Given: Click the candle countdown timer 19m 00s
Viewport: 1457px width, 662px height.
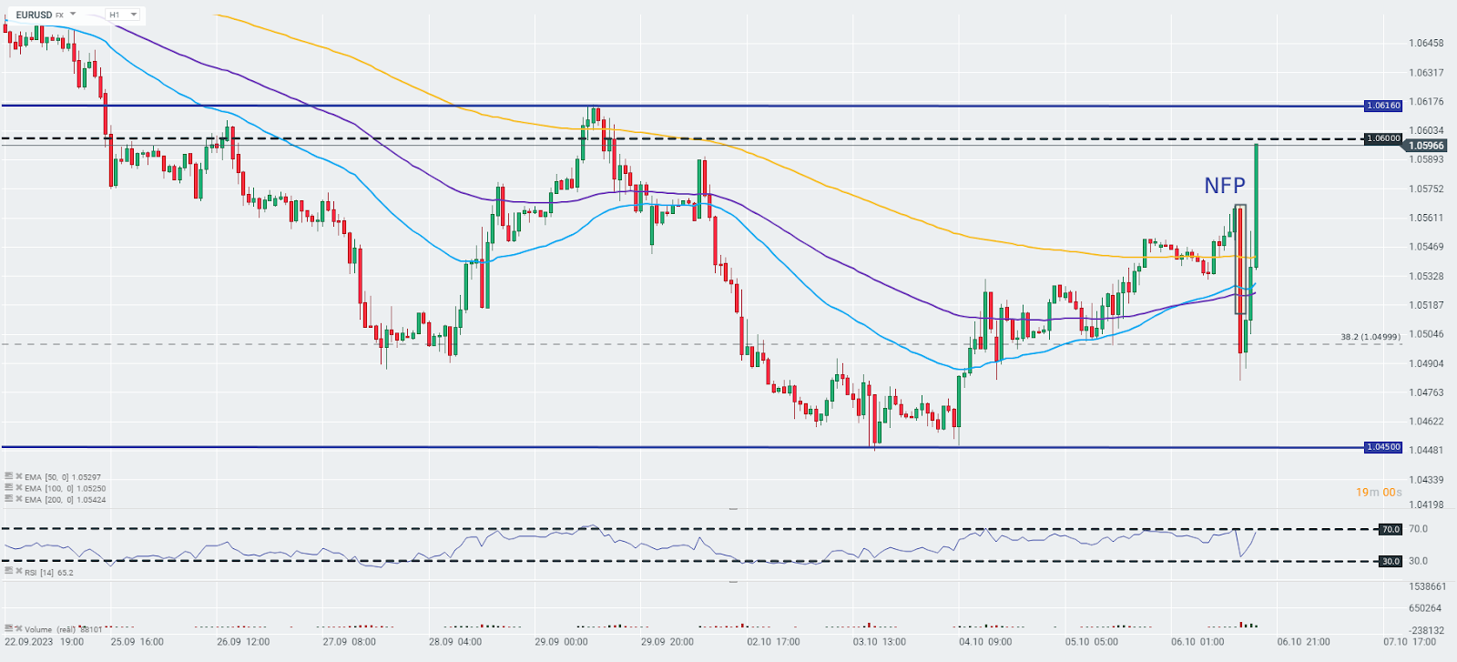Looking at the screenshot, I should 1379,493.
